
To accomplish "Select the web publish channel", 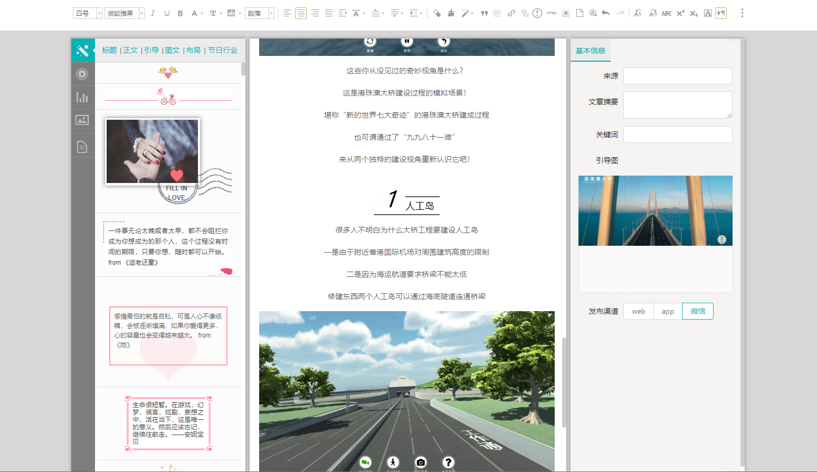I will coord(638,311).
